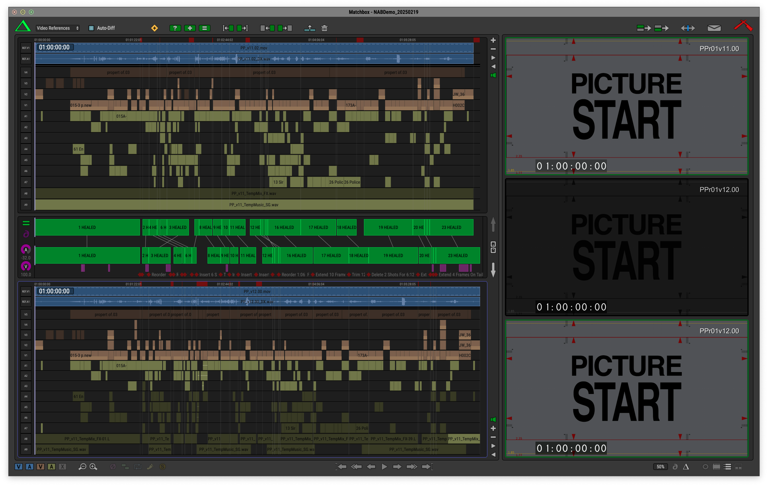Toggle the olive A track filter button
Viewport: 768px width, 486px height.
click(52, 467)
